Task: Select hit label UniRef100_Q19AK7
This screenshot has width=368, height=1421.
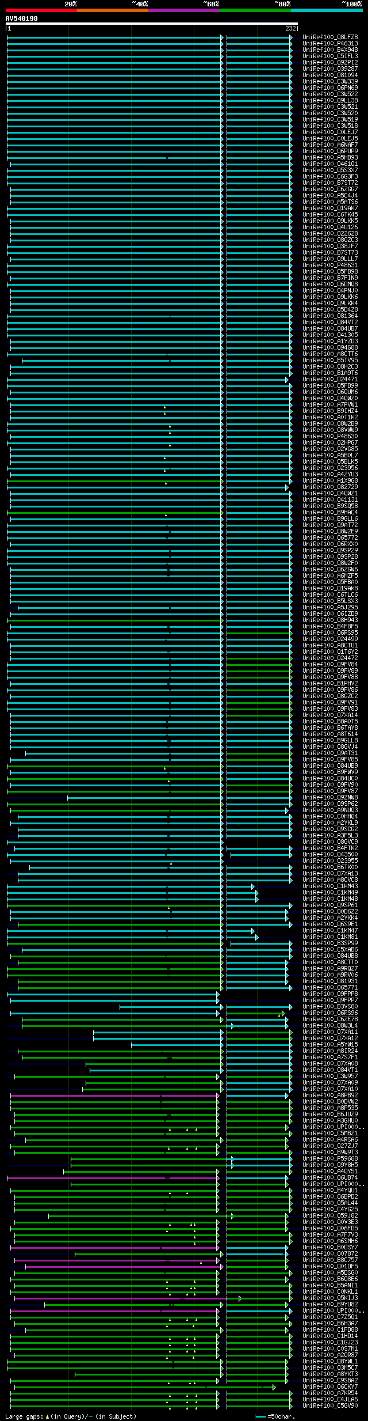Action: (330, 208)
